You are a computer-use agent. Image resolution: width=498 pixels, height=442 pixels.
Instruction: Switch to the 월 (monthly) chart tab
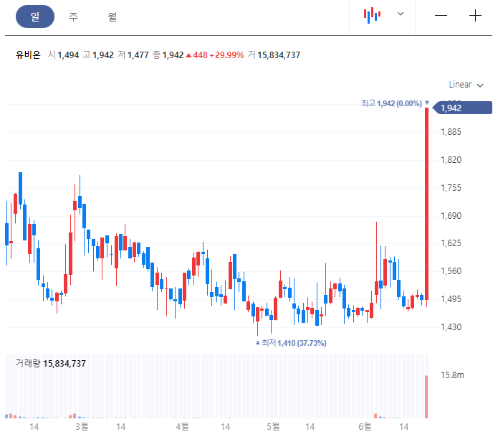pyautogui.click(x=112, y=17)
